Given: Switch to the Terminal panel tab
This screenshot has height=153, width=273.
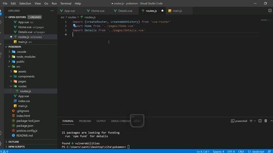Looking at the screenshot, I should (68, 121).
